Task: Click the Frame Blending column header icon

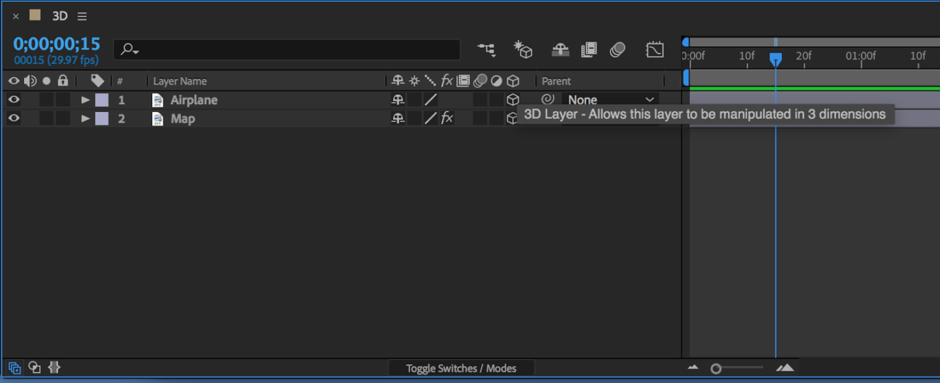Action: (463, 81)
